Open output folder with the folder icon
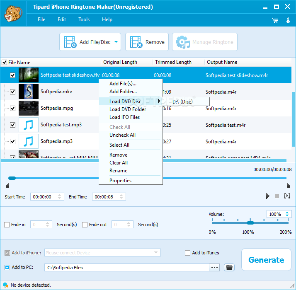 coord(229,267)
